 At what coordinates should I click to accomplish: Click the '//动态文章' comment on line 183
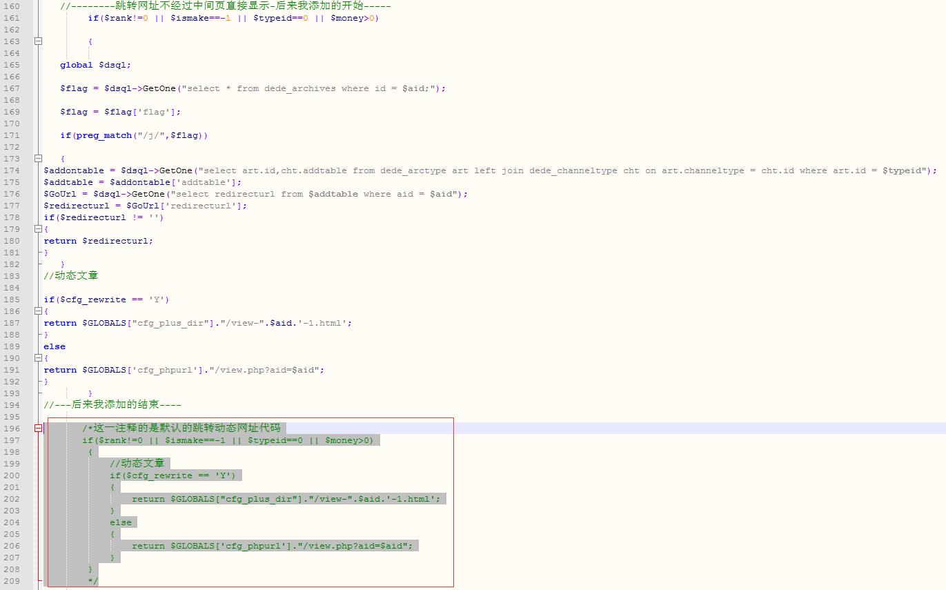point(70,275)
